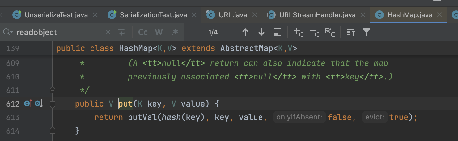This screenshot has height=141, width=458.
Task: Toggle Words (W) search option
Action: coord(159,32)
